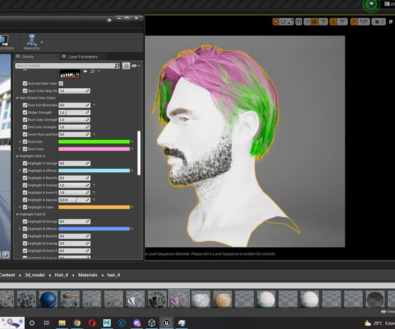Expand the Root Color channels
The width and height of the screenshot is (395, 329).
(x=20, y=149)
